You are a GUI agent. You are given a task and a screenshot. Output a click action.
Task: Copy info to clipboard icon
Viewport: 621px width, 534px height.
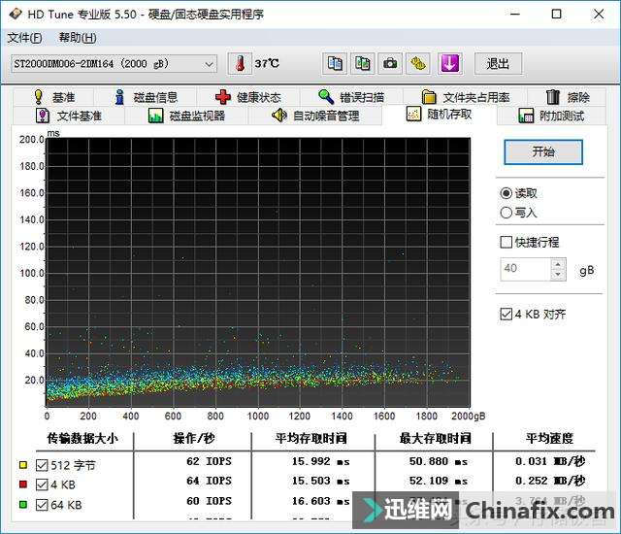click(335, 63)
